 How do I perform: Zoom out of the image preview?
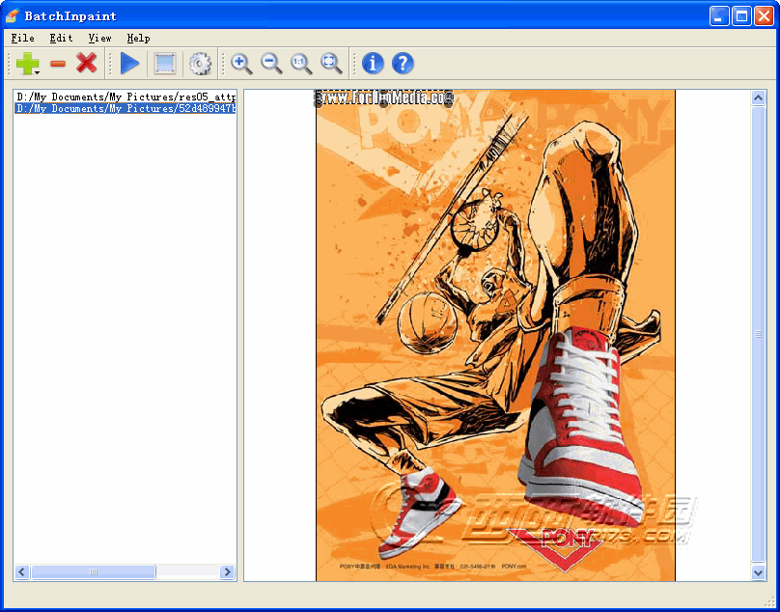point(272,64)
